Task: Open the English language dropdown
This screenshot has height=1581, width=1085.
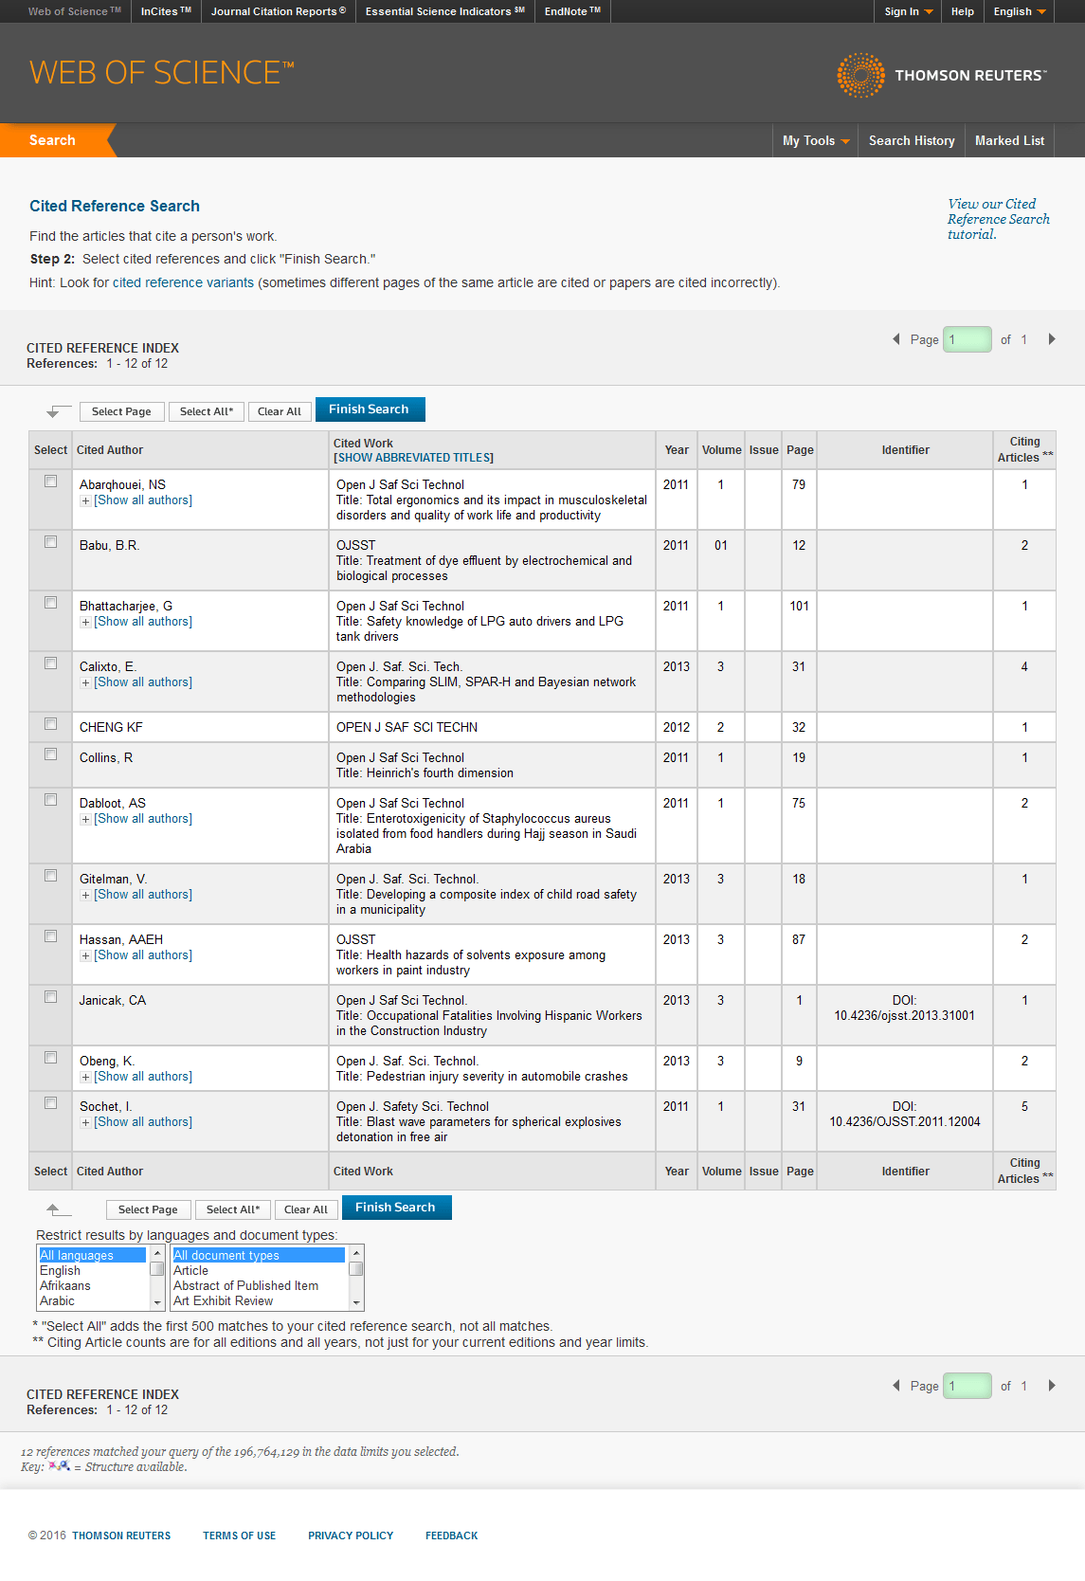Action: pos(1020,11)
